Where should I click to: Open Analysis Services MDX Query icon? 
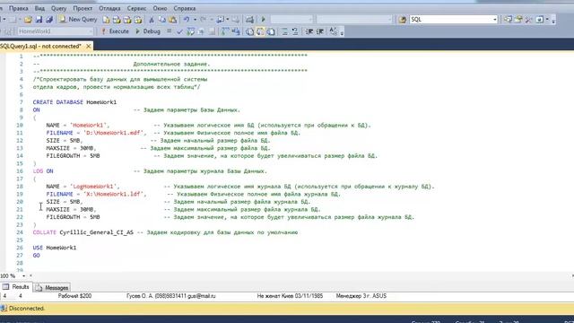coord(117,20)
